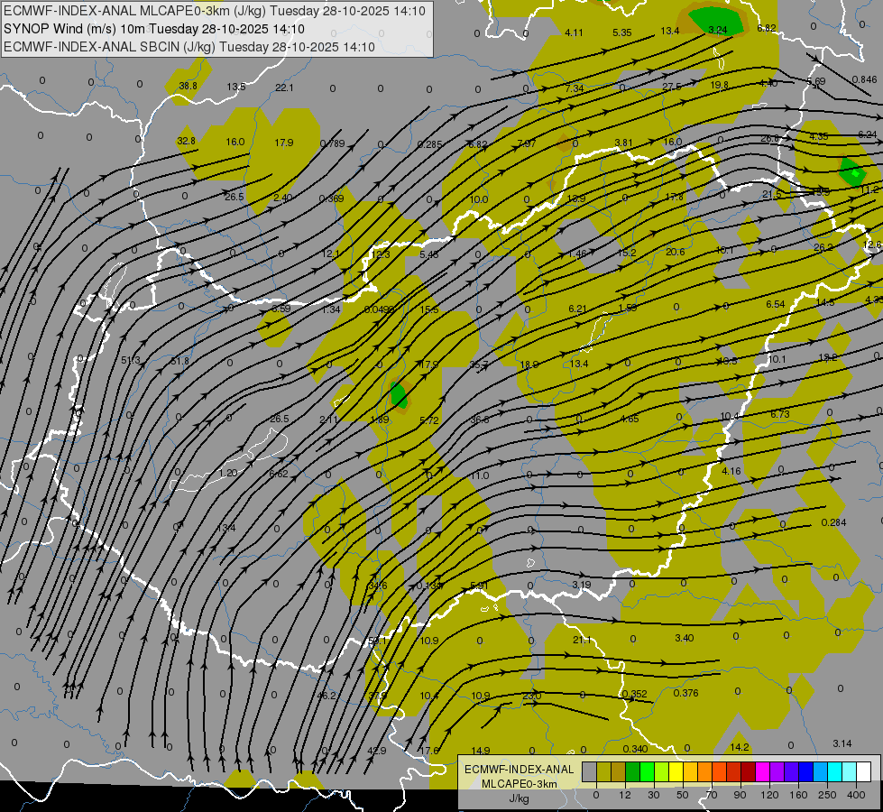Click the J/kg unit label in legend
The width and height of the screenshot is (883, 812).
519,798
